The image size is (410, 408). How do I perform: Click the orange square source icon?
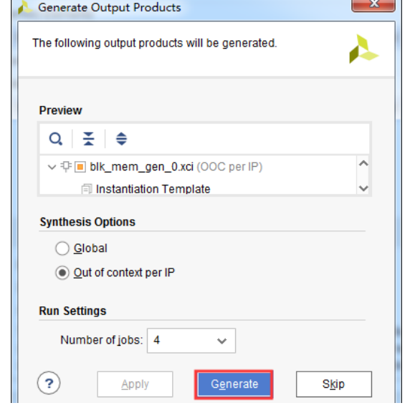click(x=80, y=167)
